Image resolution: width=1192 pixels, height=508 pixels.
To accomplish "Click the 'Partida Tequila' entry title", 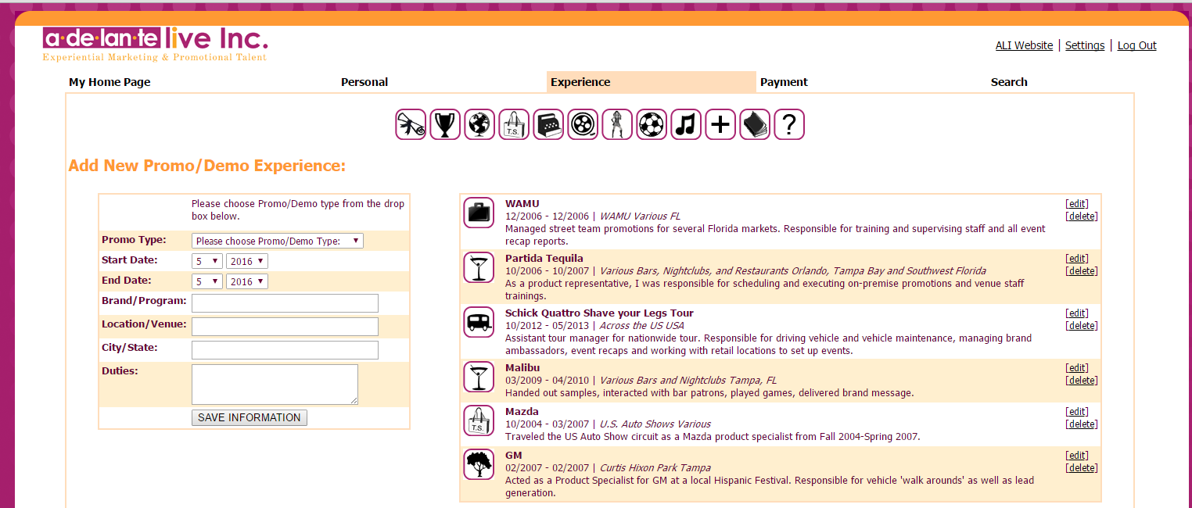I will pyautogui.click(x=544, y=259).
